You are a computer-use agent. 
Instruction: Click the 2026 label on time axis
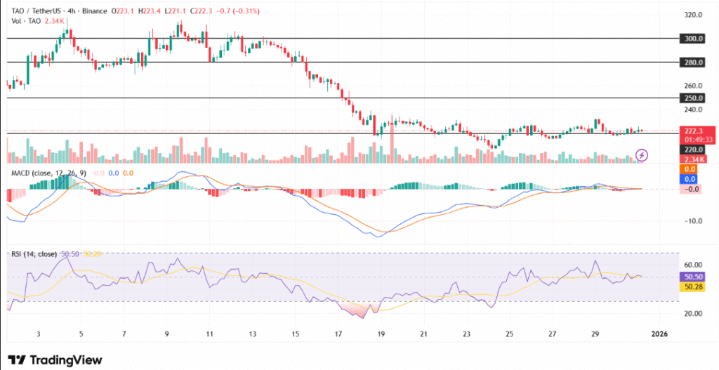[x=660, y=333]
